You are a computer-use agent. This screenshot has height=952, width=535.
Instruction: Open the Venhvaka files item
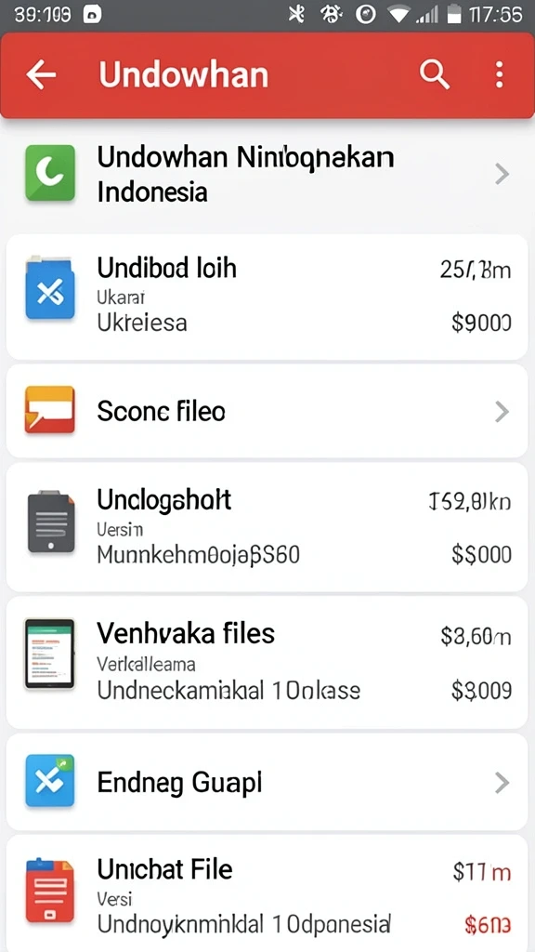pyautogui.click(x=267, y=662)
